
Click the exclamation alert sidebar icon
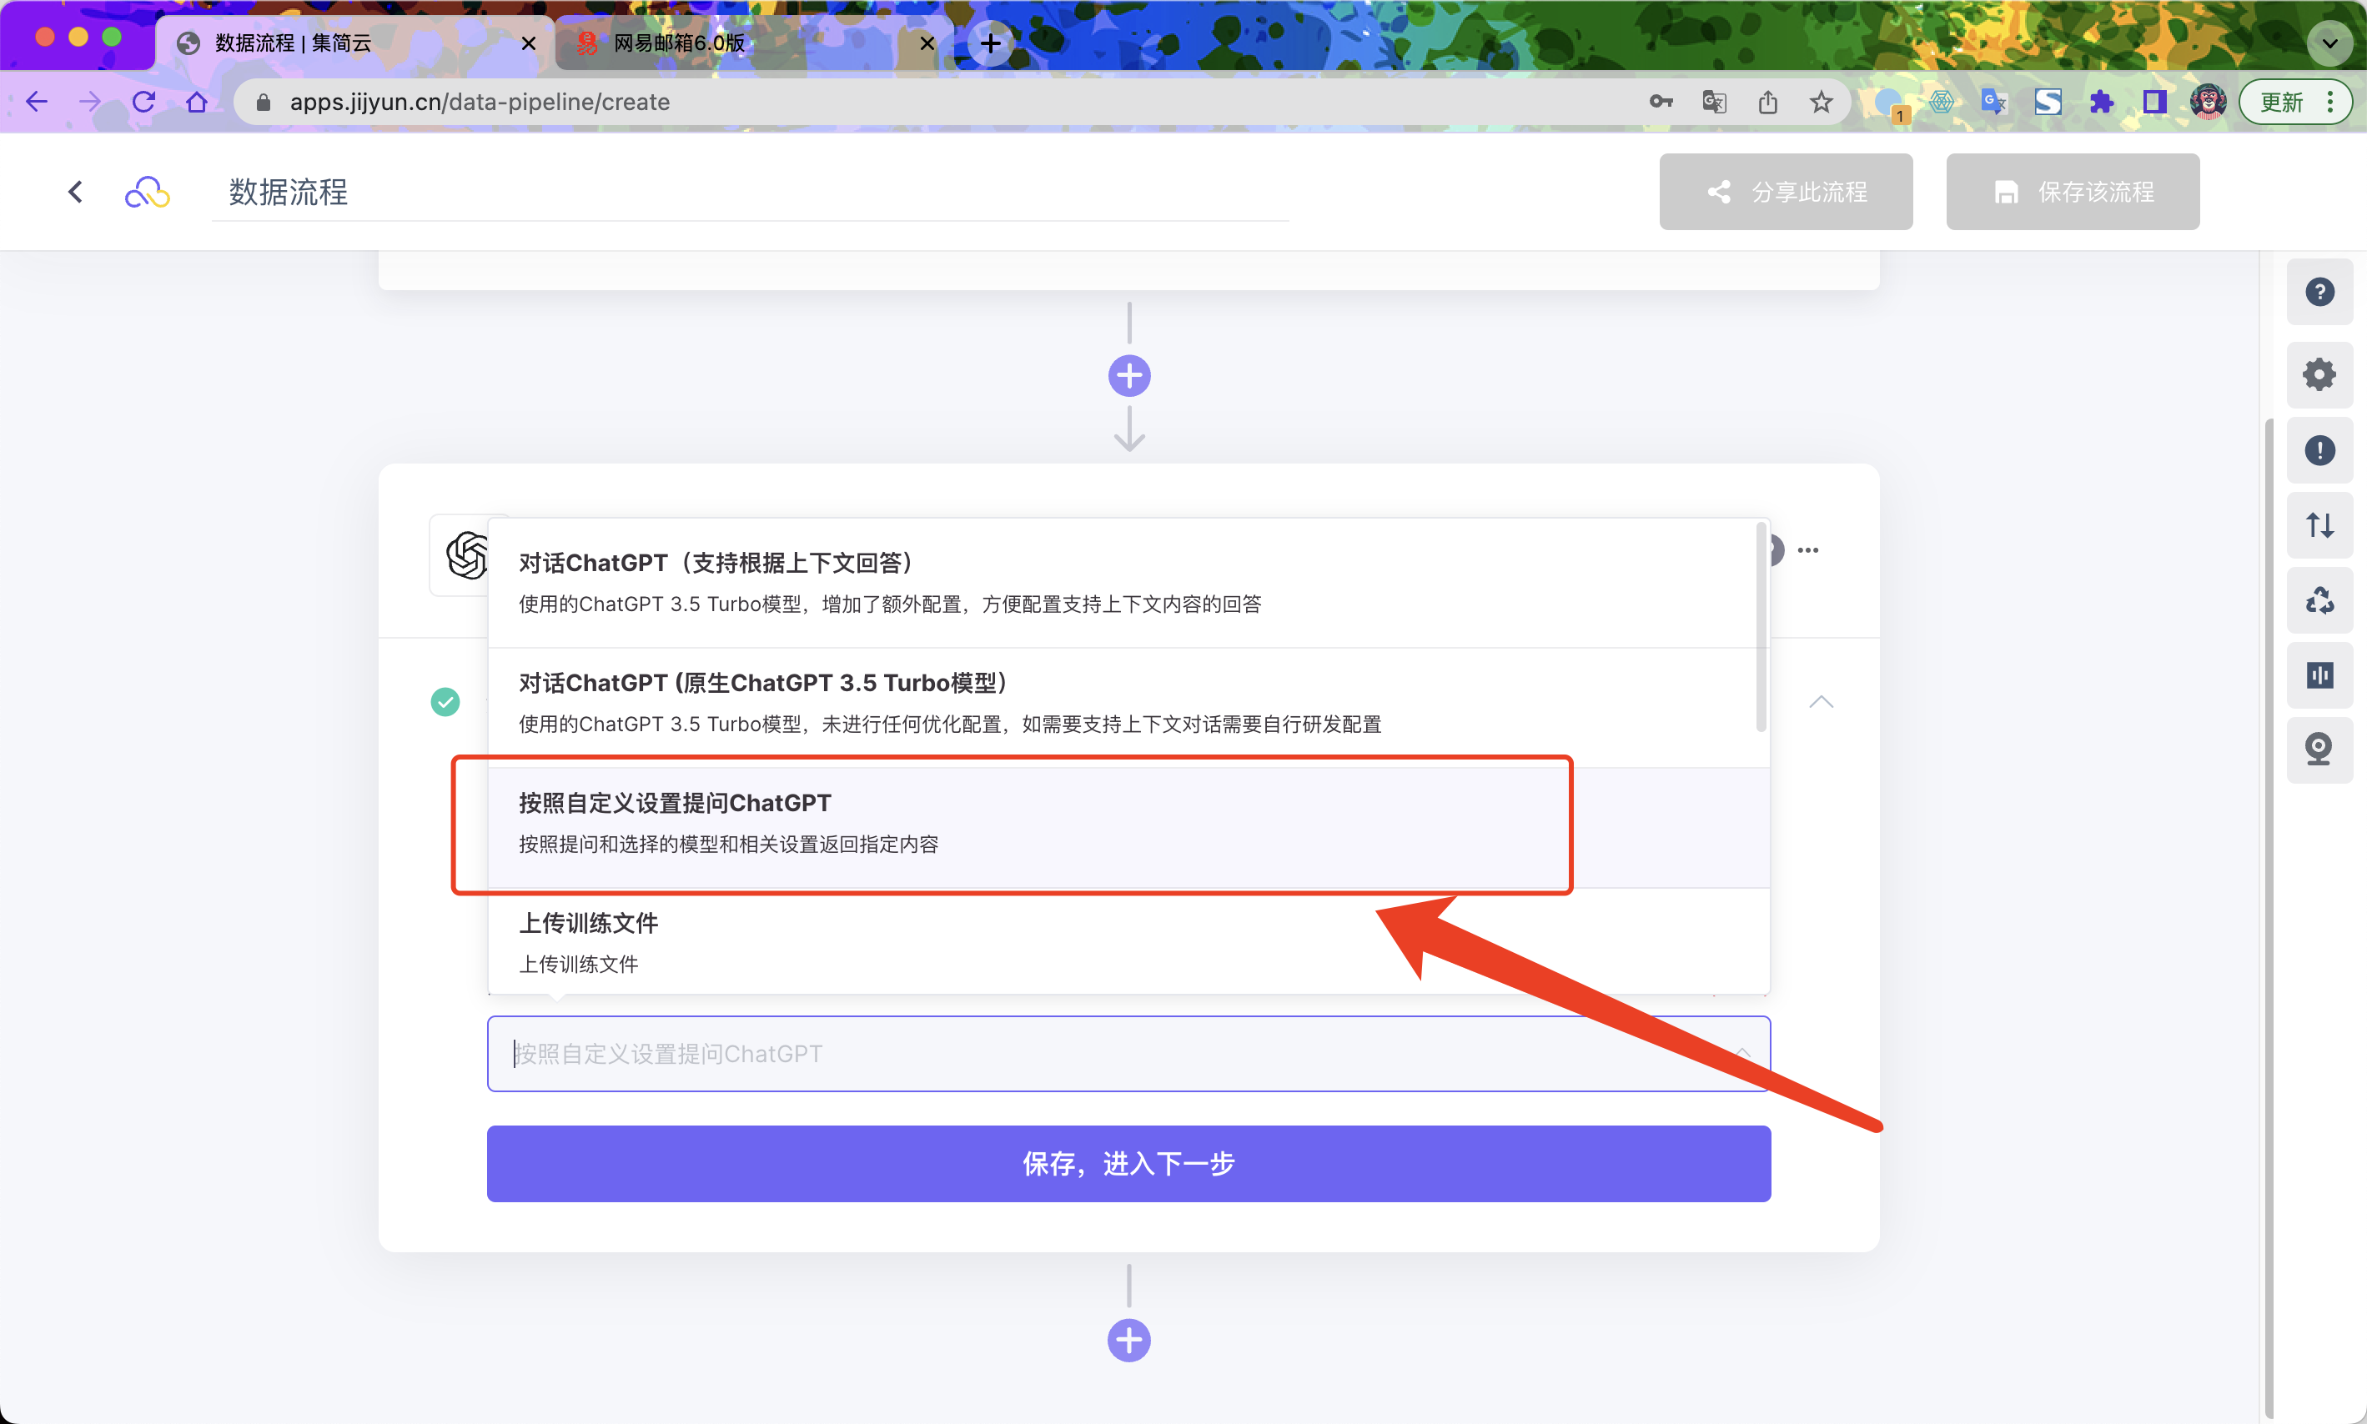[2319, 450]
